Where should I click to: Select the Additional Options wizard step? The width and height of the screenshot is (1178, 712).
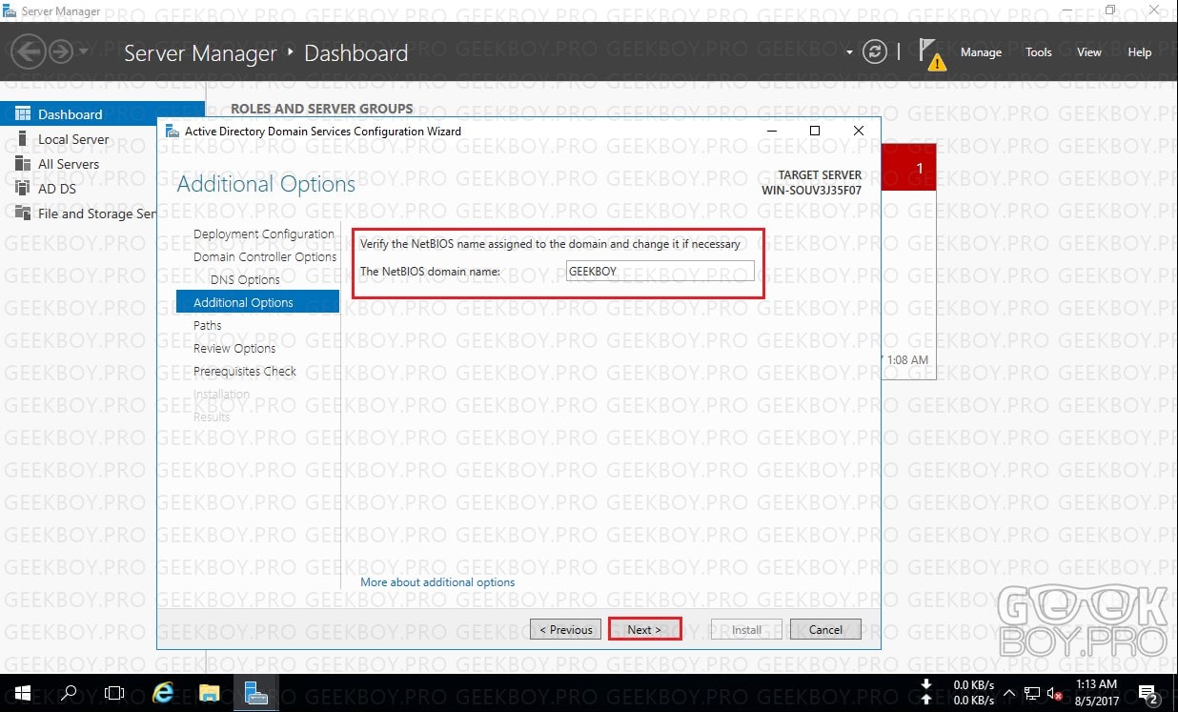(x=257, y=302)
